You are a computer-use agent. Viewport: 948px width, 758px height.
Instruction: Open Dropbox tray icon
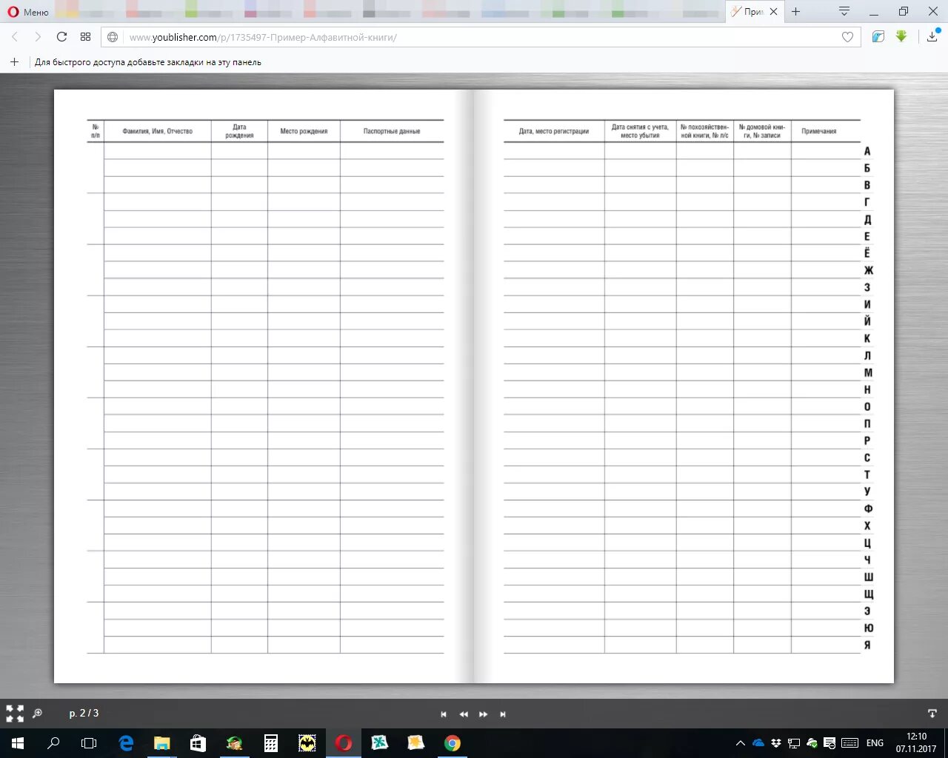[x=776, y=743]
